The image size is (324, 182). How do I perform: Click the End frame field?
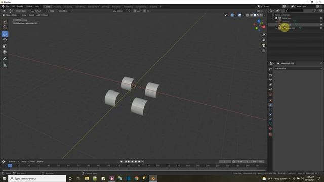[x=258, y=162]
